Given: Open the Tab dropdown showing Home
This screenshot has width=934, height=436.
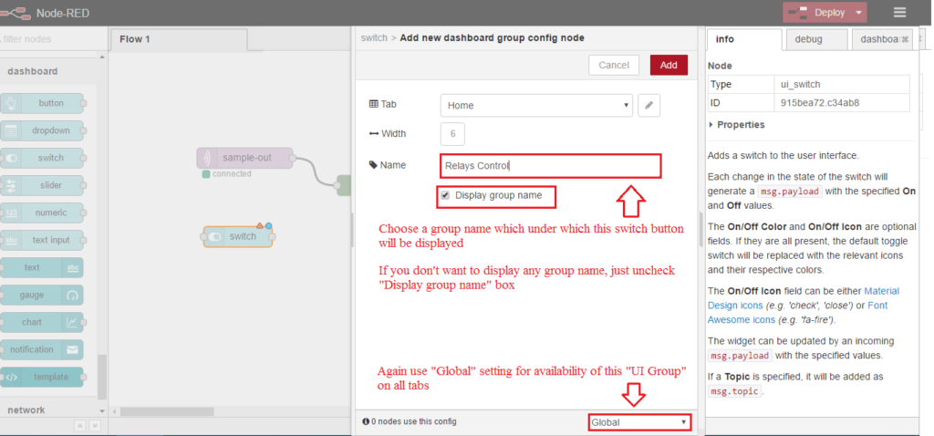Looking at the screenshot, I should coord(535,105).
